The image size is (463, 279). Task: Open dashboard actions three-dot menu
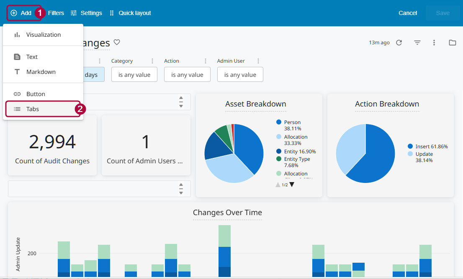pyautogui.click(x=434, y=43)
